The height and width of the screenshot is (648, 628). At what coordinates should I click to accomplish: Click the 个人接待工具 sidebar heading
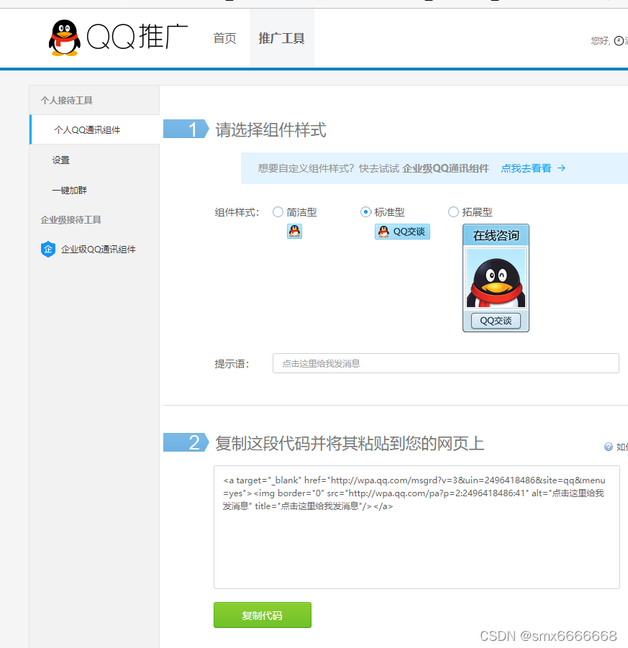pyautogui.click(x=67, y=100)
